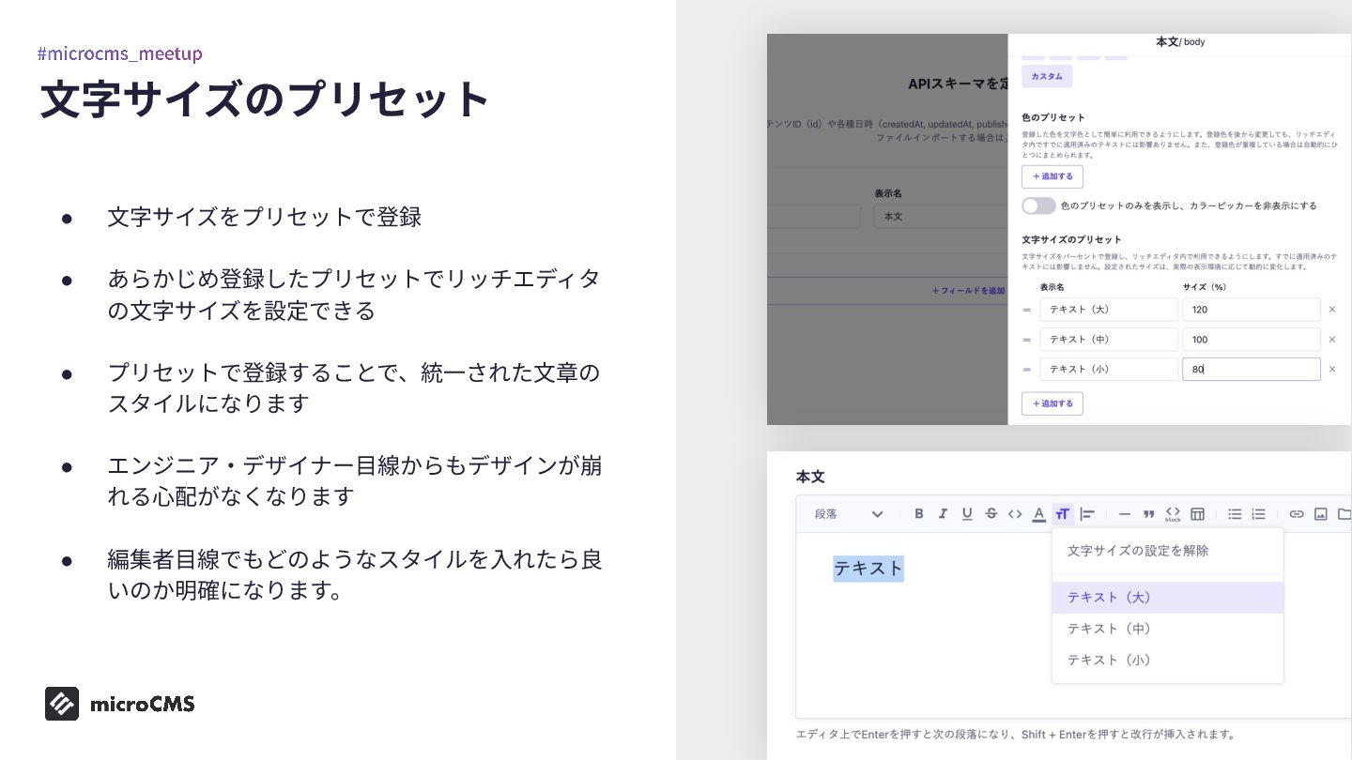Click the 表示名 field containing 本文 in background
This screenshot has width=1352, height=760.
[x=941, y=217]
